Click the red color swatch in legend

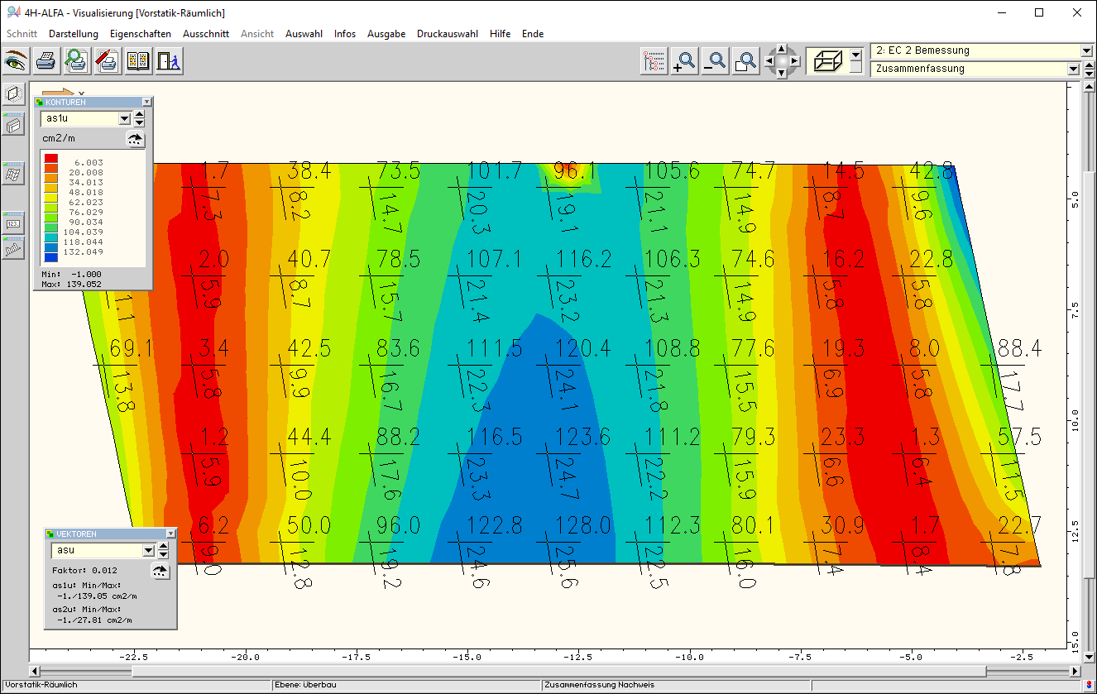(50, 157)
